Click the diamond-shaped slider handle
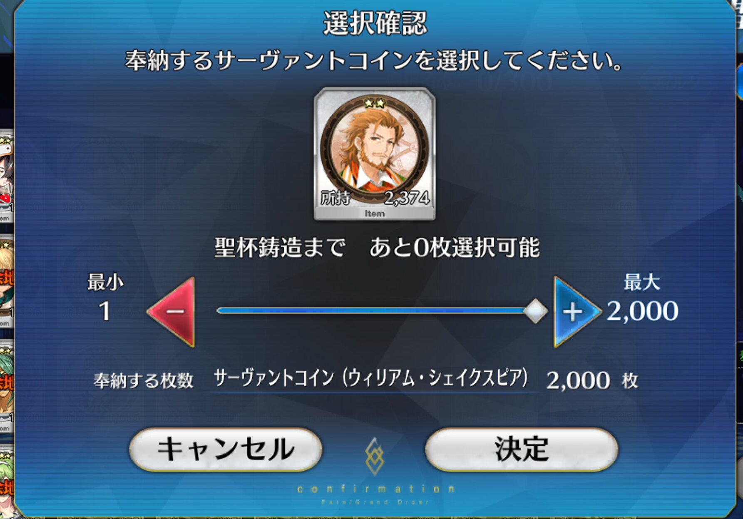The image size is (743, 519). click(x=535, y=311)
